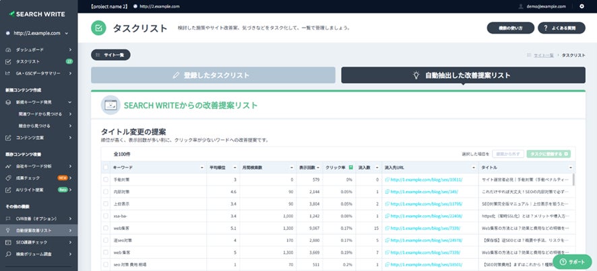This screenshot has height=271, width=597.
Task: Click the 成果チェック sidebar icon
Action: click(x=8, y=178)
